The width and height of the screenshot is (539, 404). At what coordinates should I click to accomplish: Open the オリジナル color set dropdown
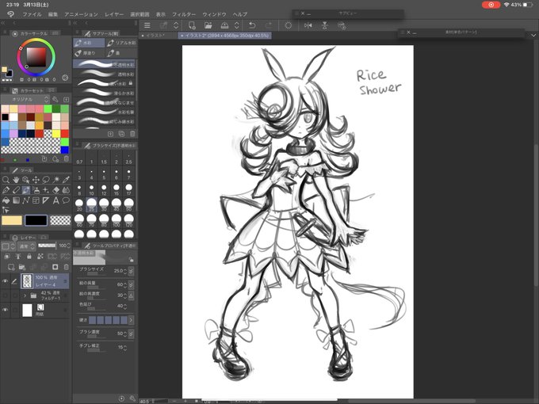pyautogui.click(x=26, y=99)
